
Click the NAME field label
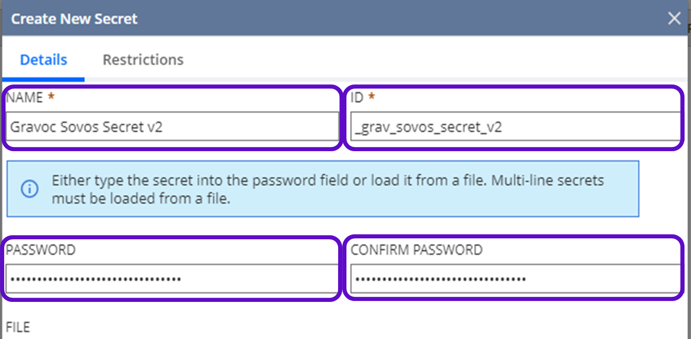24,97
